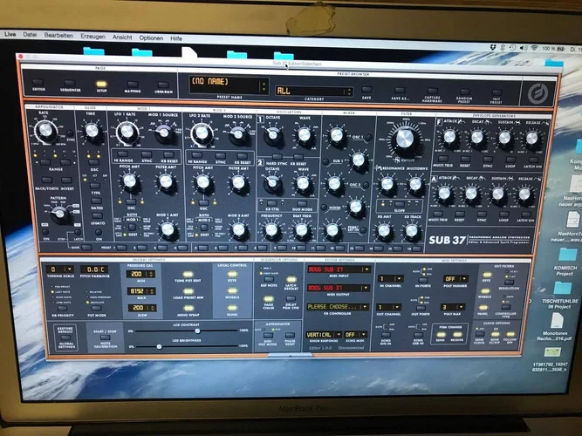This screenshot has height=436, width=582.
Task: Open the Ansicht menu
Action: point(122,37)
